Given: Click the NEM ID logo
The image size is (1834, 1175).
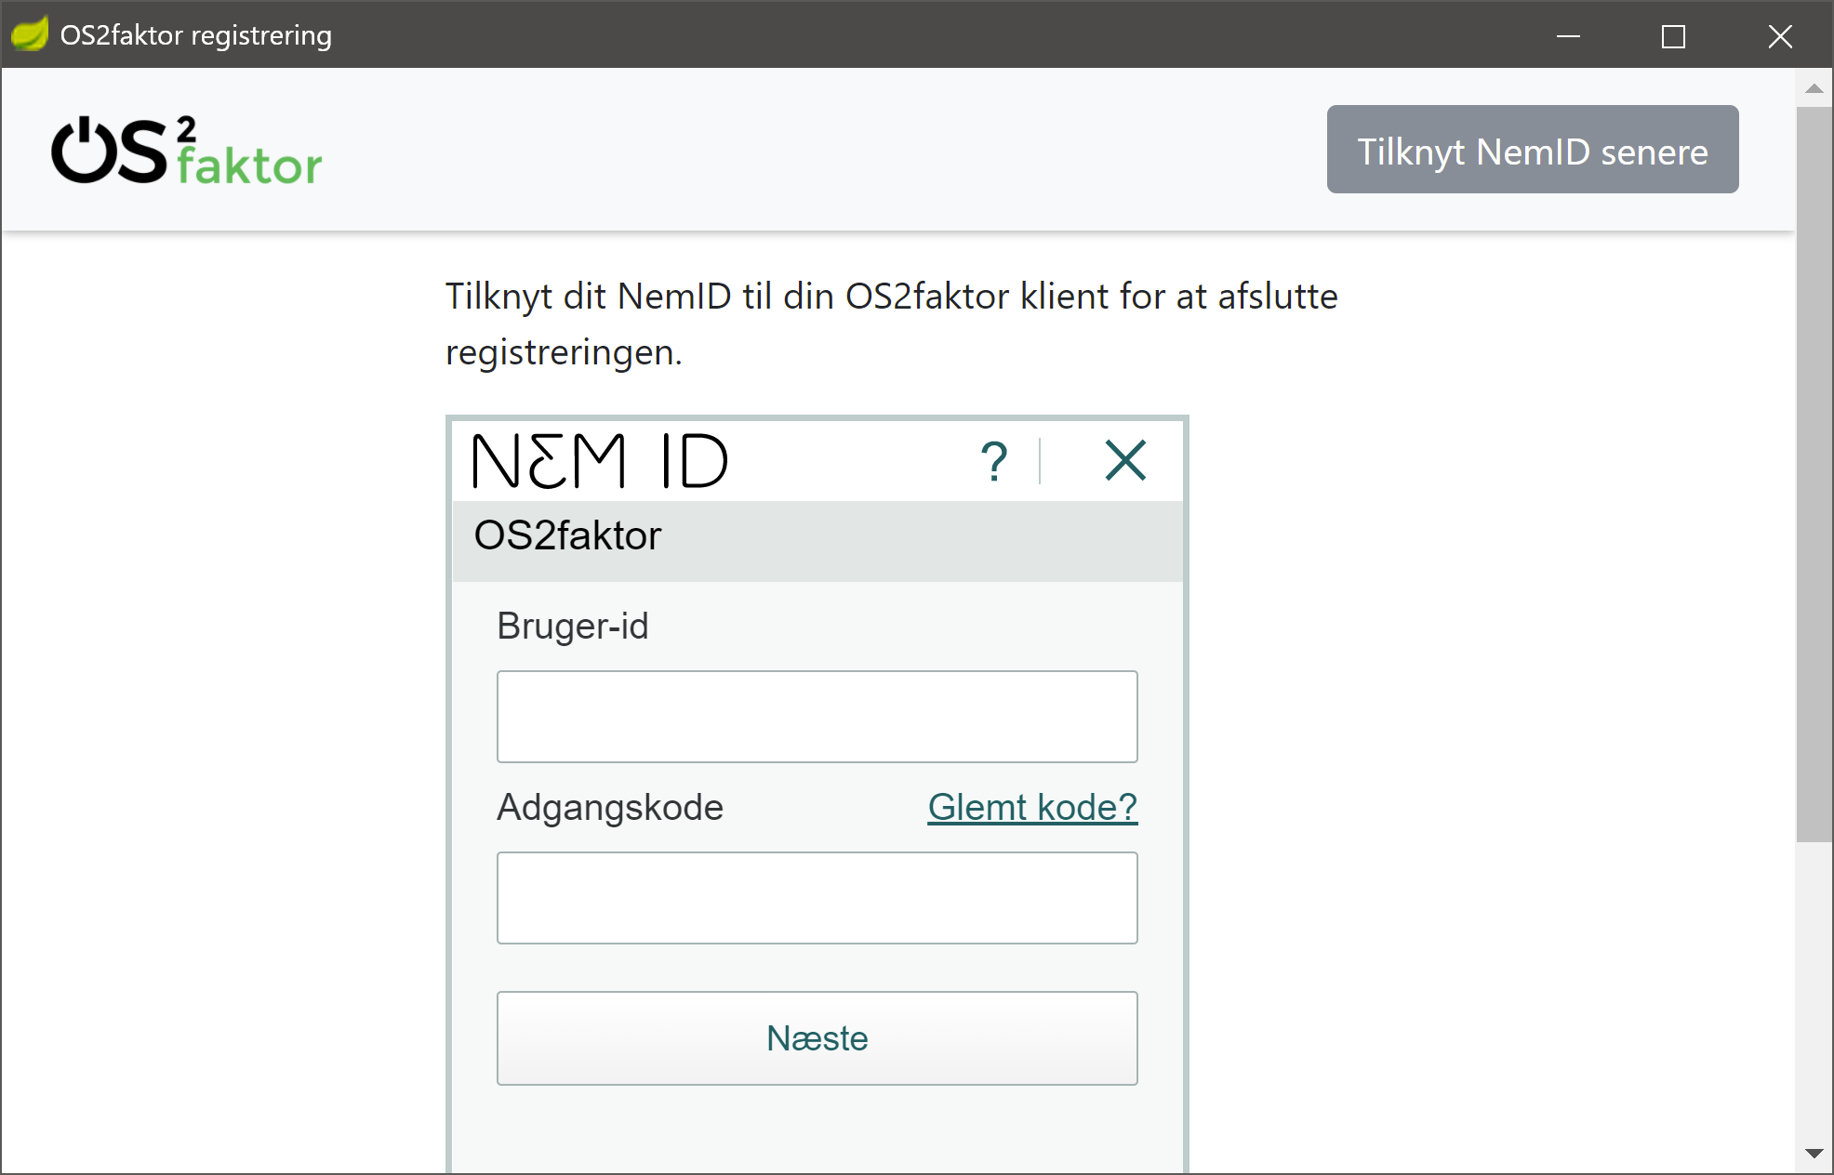Looking at the screenshot, I should point(600,461).
